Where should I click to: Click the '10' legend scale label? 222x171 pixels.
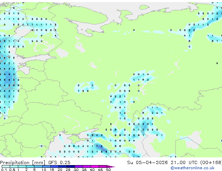pyautogui.click(x=44, y=170)
